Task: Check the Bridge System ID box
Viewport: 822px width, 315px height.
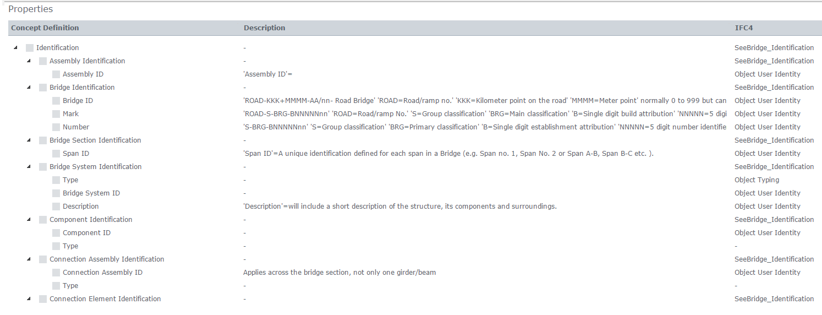Action: click(x=56, y=193)
